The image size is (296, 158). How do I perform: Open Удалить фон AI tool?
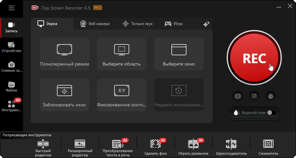click(x=156, y=147)
